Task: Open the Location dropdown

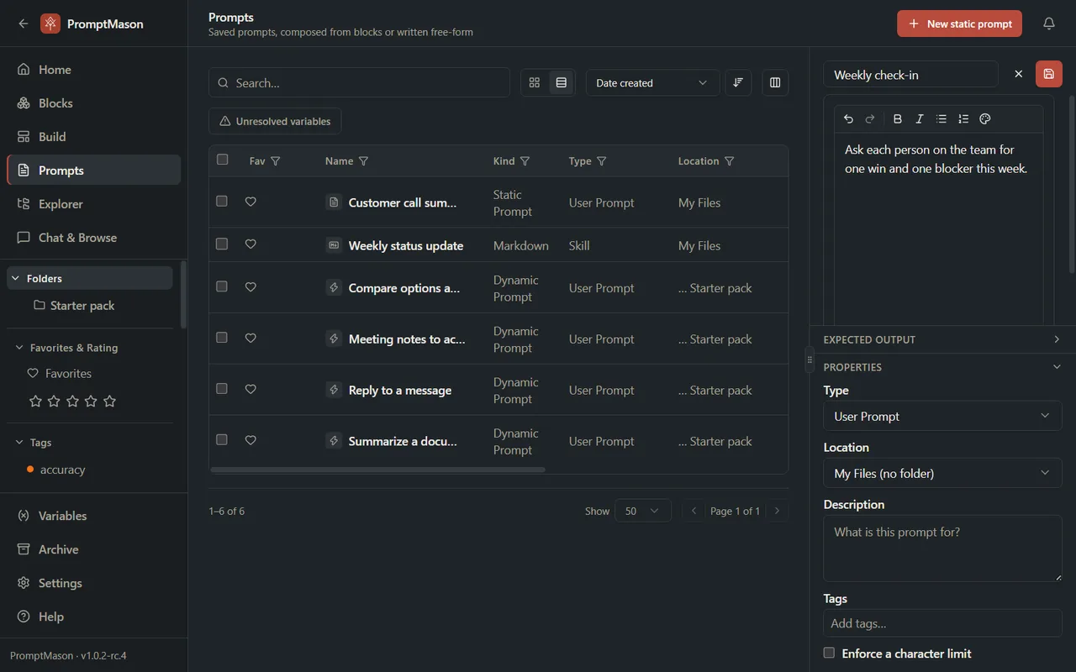Action: tap(942, 473)
